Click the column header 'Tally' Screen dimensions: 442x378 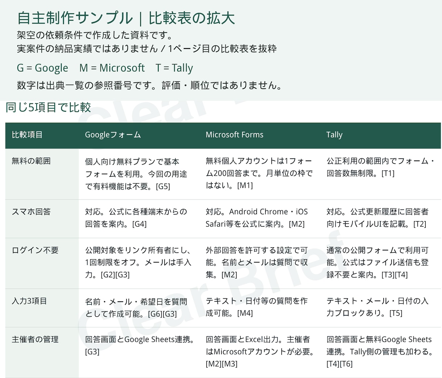(x=334, y=135)
